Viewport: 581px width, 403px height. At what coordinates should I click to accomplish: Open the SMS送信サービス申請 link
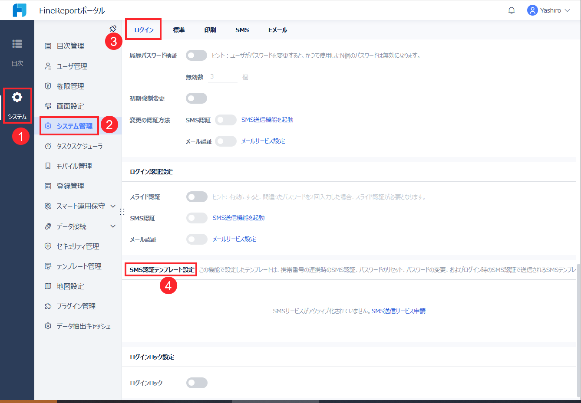pyautogui.click(x=399, y=311)
